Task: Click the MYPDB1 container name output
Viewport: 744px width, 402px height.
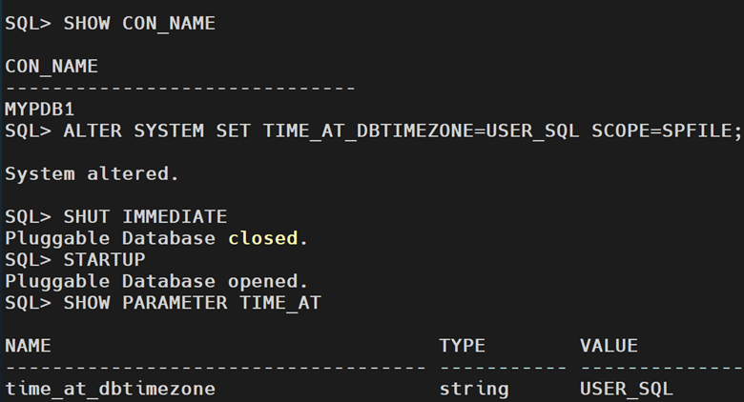Action: [39, 109]
